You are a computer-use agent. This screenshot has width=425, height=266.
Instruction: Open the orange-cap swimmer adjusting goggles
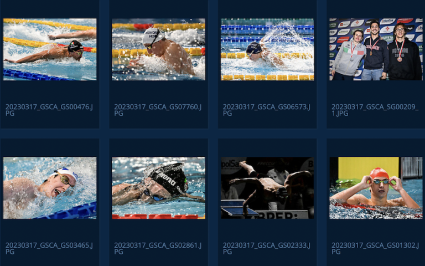point(376,188)
